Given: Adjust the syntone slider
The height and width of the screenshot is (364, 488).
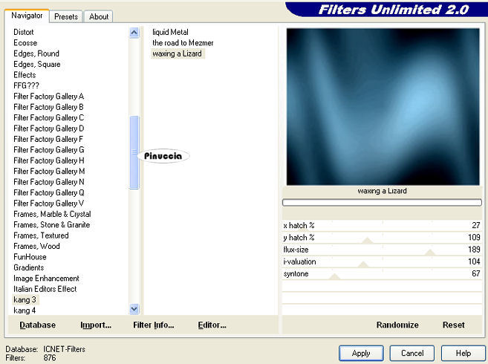Looking at the screenshot, I should click(383, 273).
